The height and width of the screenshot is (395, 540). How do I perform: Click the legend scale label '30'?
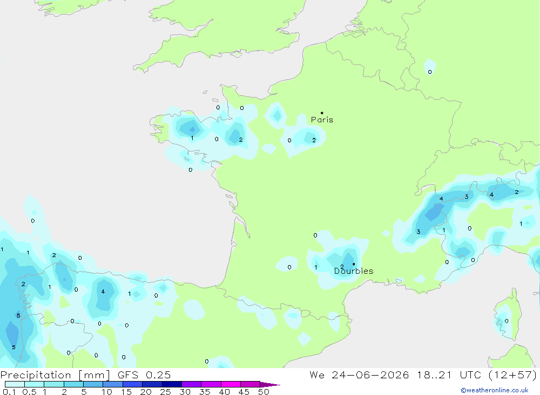tap(185, 392)
